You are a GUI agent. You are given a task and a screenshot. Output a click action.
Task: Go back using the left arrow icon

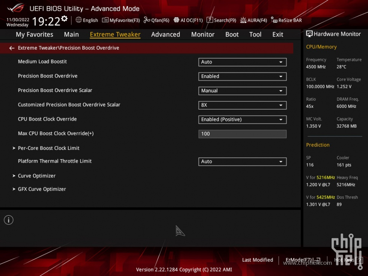tap(12, 48)
